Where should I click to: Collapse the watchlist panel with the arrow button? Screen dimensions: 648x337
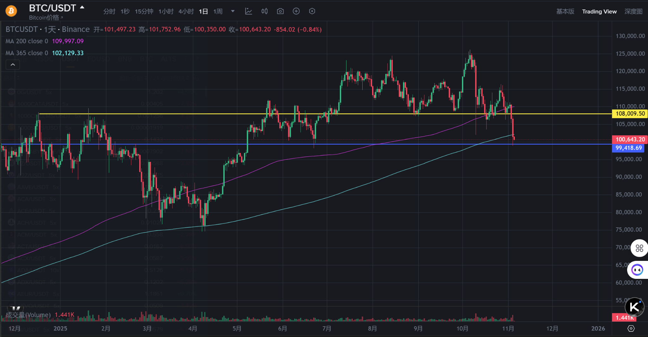[13, 64]
